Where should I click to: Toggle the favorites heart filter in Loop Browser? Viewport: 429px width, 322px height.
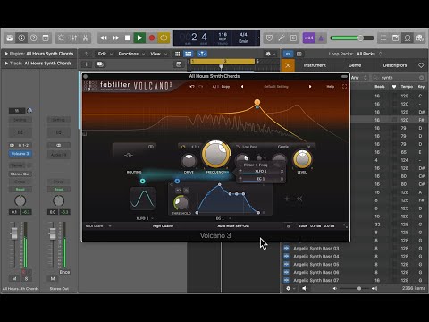(421, 65)
